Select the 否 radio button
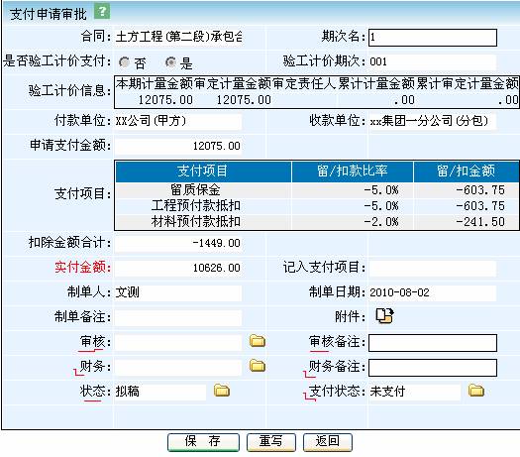This screenshot has height=457, width=520. (125, 62)
